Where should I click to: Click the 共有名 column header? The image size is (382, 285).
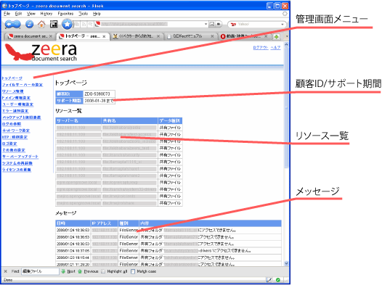129,120
